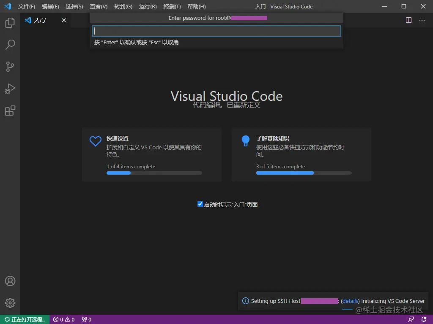
Task: Open the 运行(R) menu
Action: (x=148, y=6)
